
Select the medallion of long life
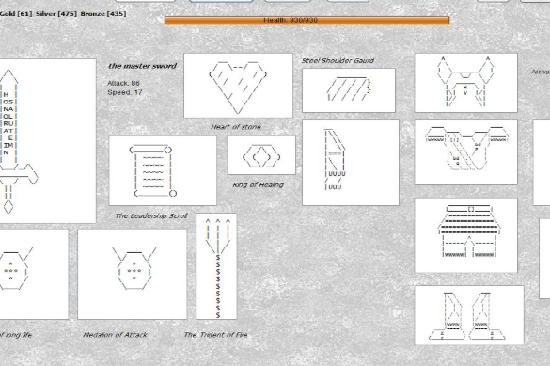tap(34, 274)
